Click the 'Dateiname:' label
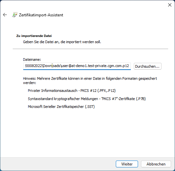Screen dimensions: 175x171 pyautogui.click(x=32, y=60)
